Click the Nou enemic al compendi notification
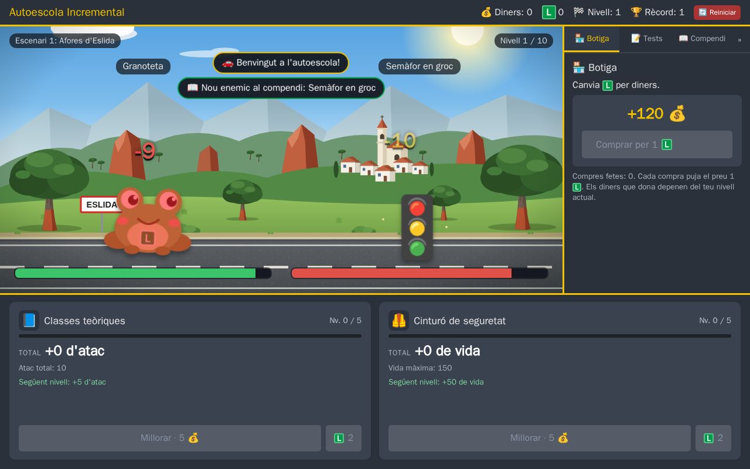 (281, 88)
